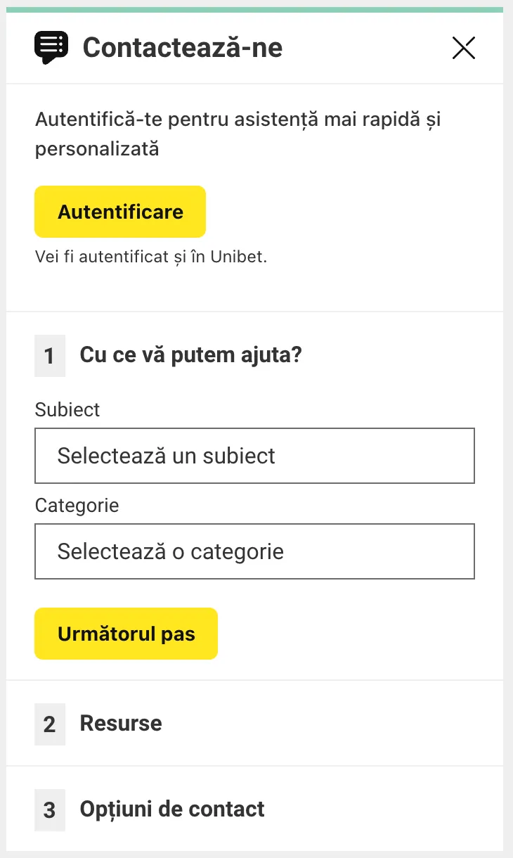
Task: Click the Categorie field label
Action: pyautogui.click(x=77, y=505)
